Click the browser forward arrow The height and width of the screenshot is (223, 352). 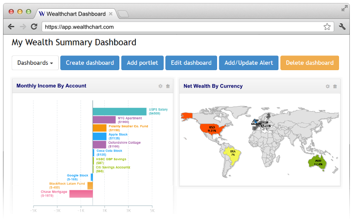(22, 27)
